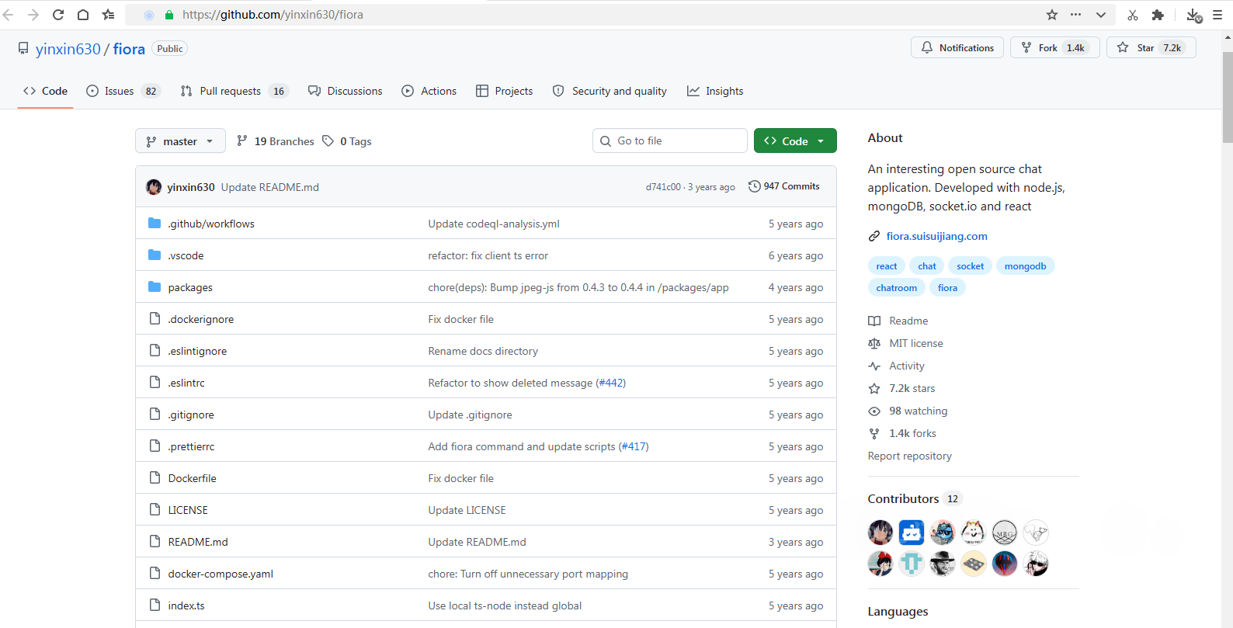
Task: Open the three-dots menu in the address bar
Action: point(1075,15)
